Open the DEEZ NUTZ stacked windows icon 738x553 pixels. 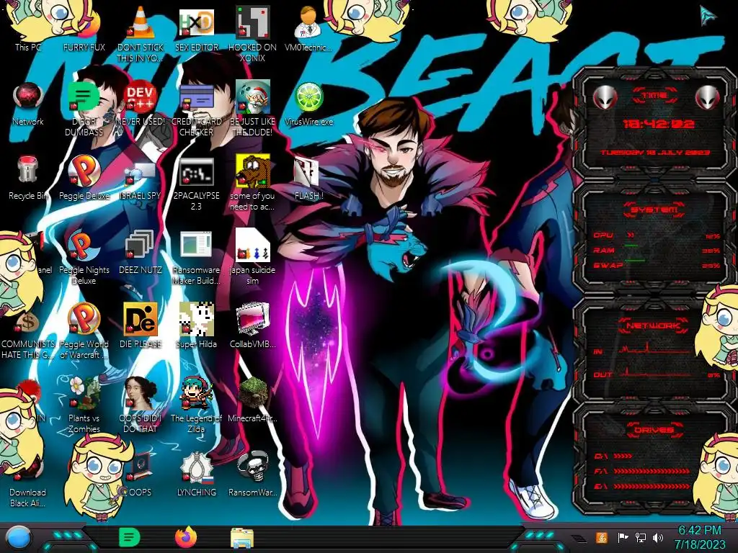(141, 252)
